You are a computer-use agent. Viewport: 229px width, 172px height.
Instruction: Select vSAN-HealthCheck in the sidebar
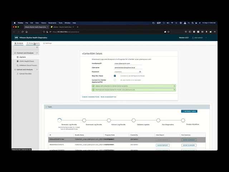tap(25, 61)
